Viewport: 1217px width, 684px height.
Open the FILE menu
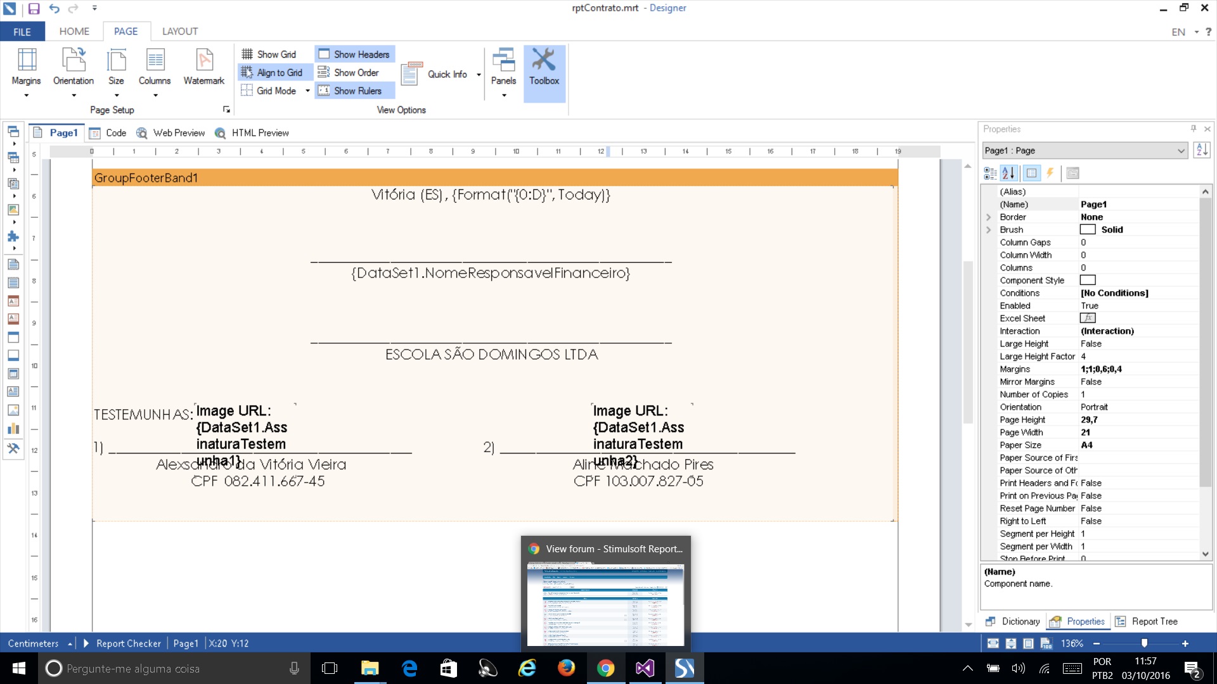point(22,32)
